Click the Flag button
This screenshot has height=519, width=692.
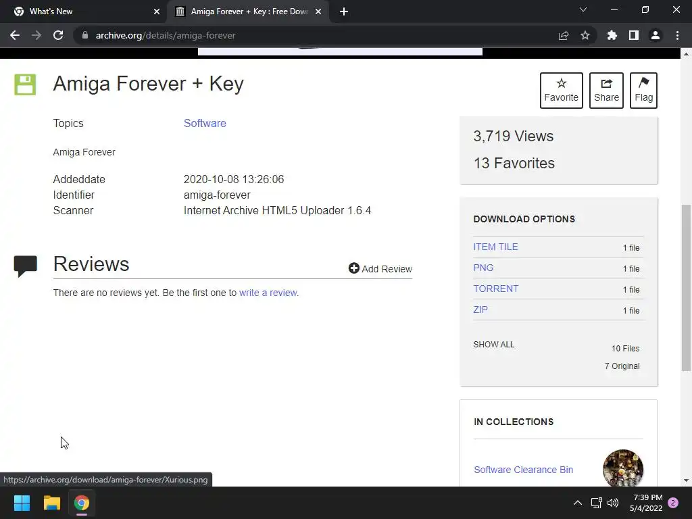[643, 91]
